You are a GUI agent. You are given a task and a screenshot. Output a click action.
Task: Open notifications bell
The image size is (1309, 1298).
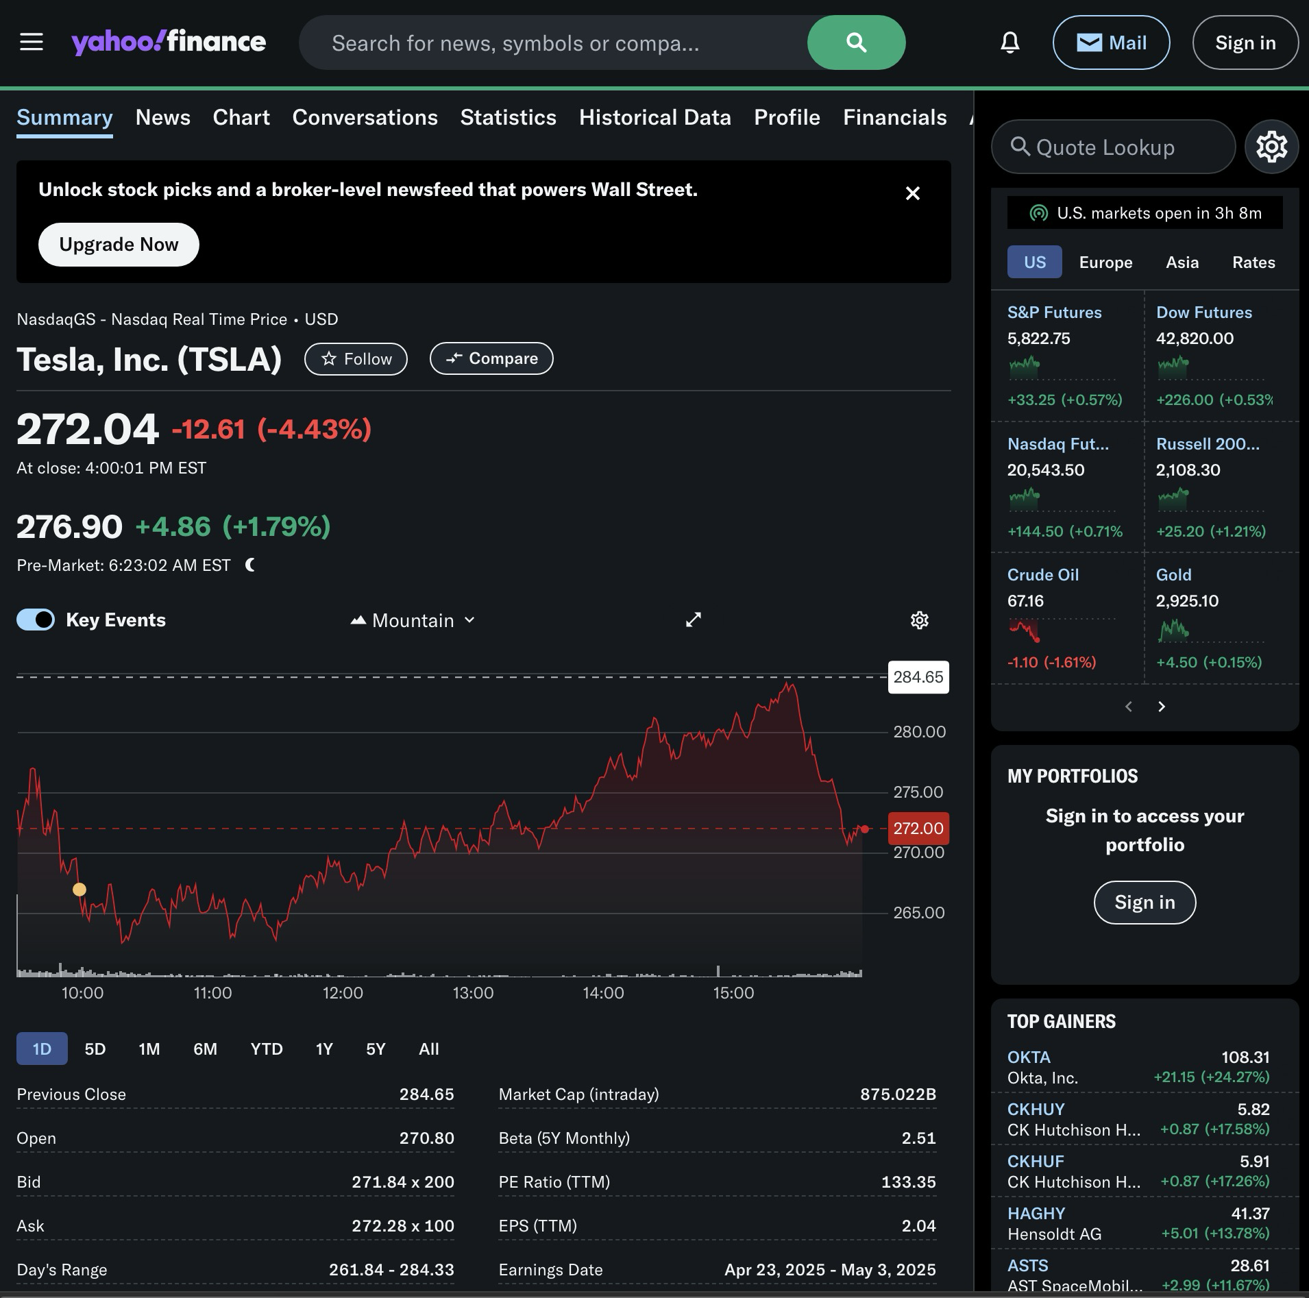[x=1010, y=42]
